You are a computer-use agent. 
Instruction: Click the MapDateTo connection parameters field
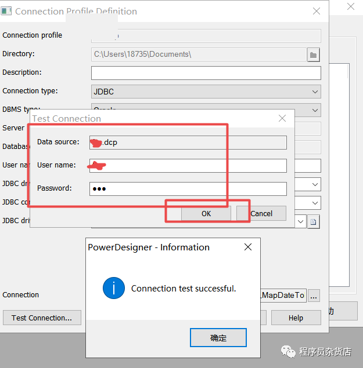[283, 296]
